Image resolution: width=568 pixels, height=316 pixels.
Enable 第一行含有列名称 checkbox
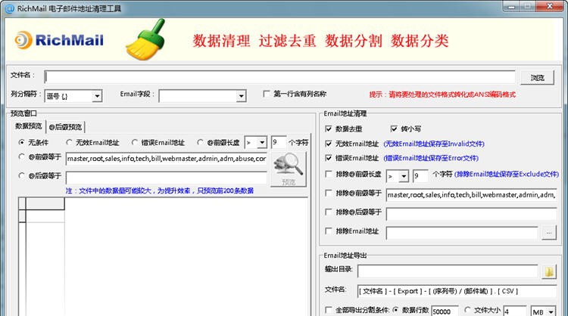(267, 94)
